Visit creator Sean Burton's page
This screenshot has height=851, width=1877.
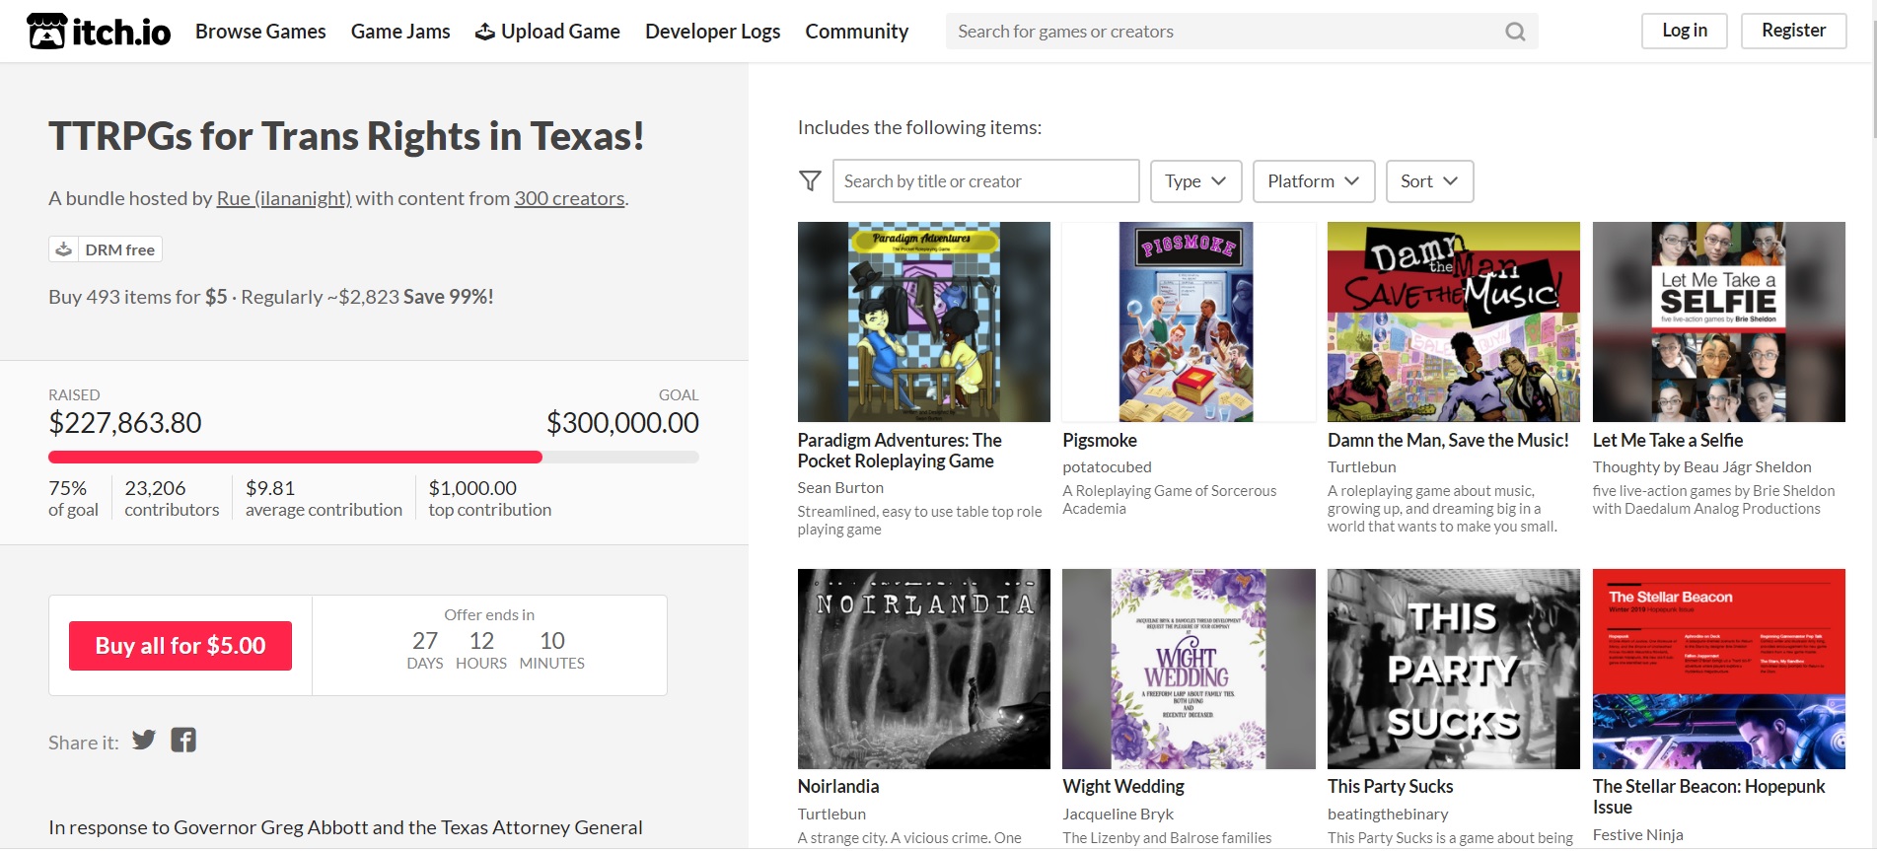(x=840, y=488)
